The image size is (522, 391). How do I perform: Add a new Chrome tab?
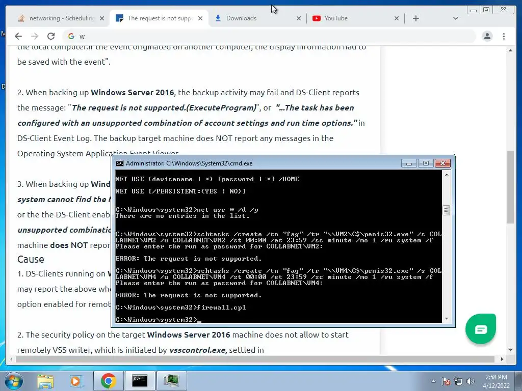pos(416,18)
